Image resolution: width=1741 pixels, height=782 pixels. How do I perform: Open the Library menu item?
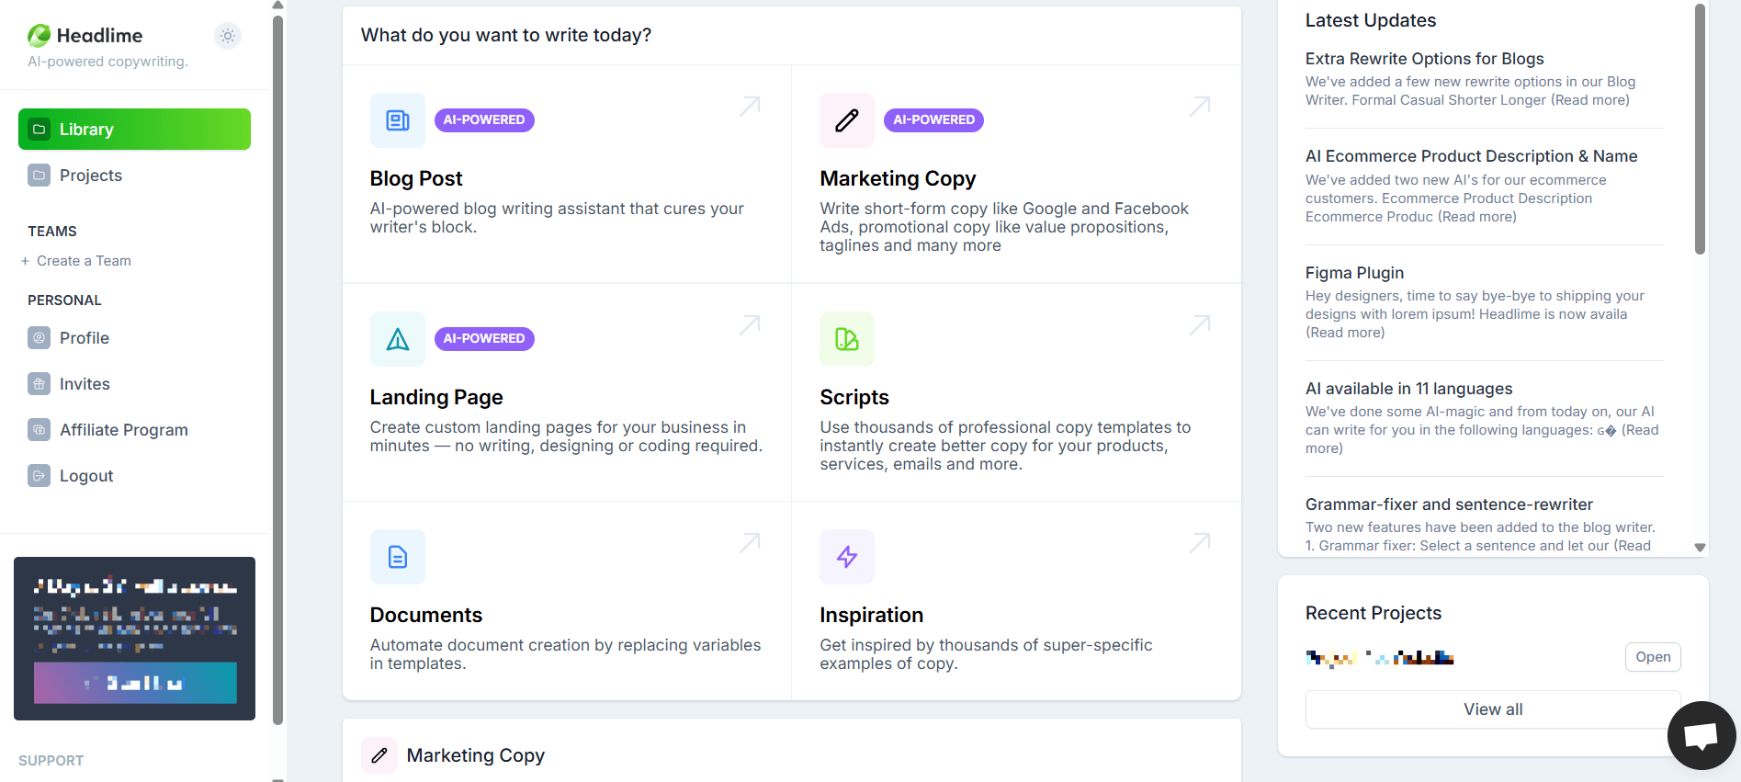tap(134, 130)
